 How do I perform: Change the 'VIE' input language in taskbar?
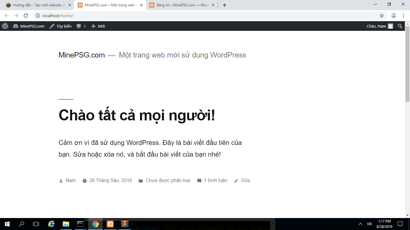(x=369, y=224)
